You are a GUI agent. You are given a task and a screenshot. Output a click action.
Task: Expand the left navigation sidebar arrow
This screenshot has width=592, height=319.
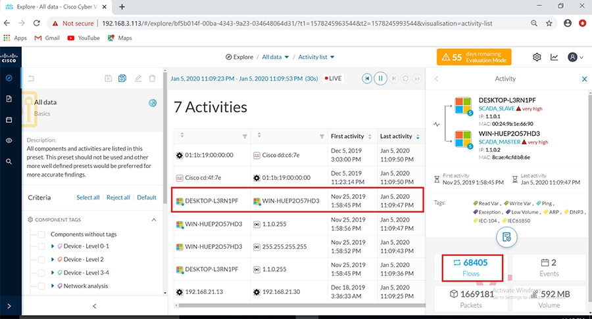click(9, 306)
